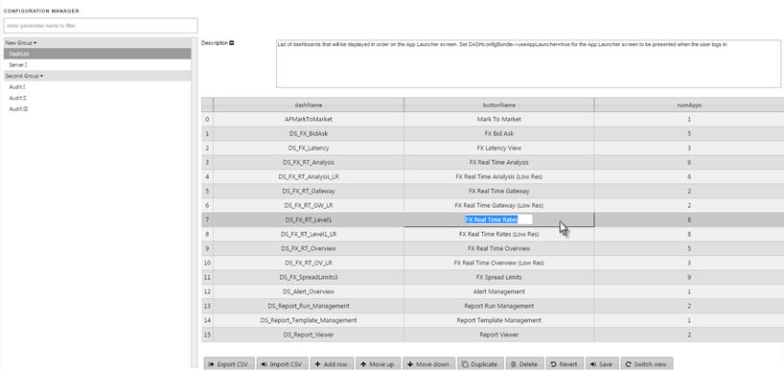Select the DS_FX_RT_Overview cell

pos(309,248)
